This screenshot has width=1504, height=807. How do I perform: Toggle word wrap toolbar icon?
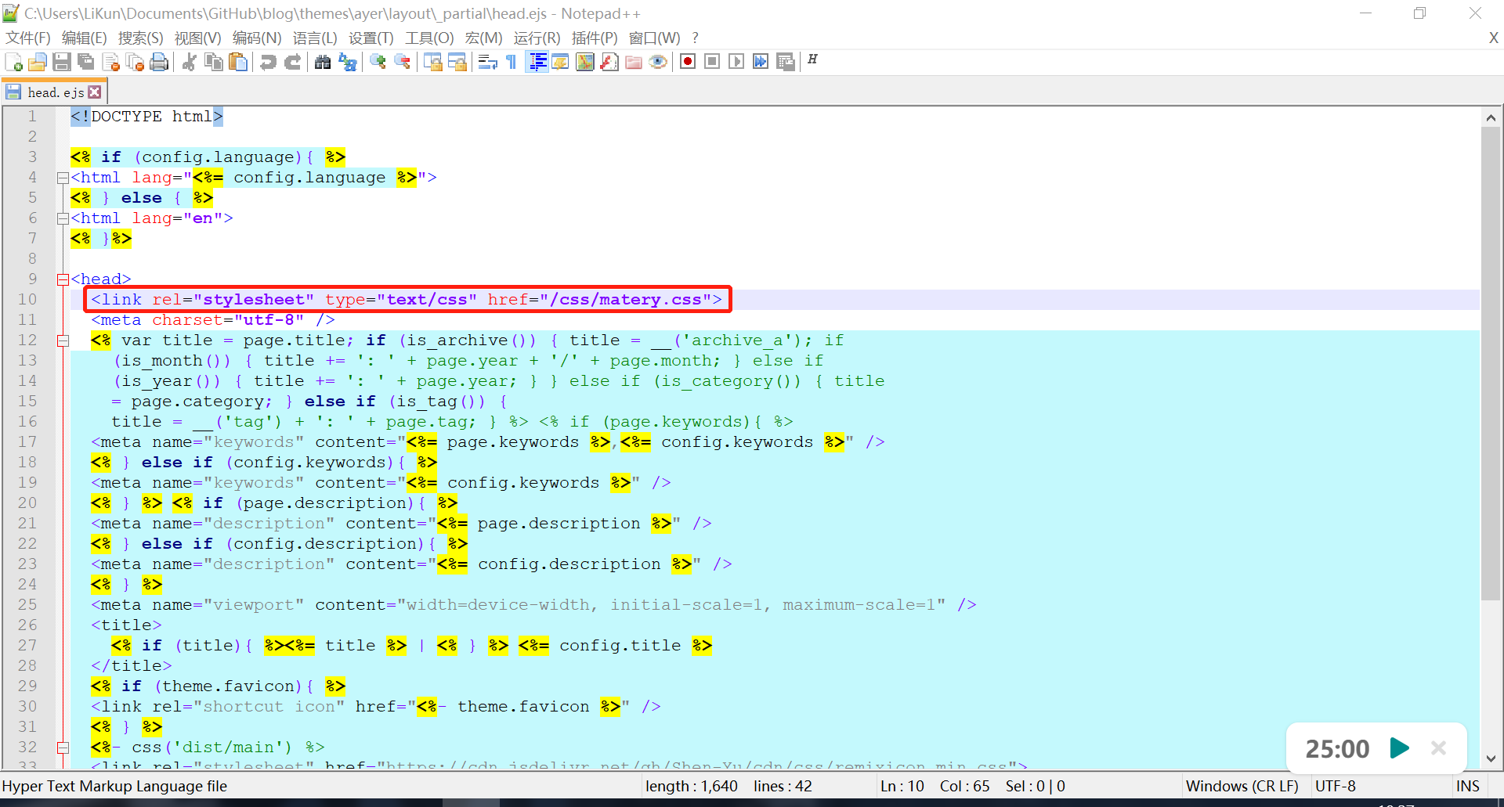[487, 62]
